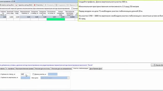Click the Зенитный угол cell showing 0,000
Viewport: 163px width, 91px height.
click(10, 17)
